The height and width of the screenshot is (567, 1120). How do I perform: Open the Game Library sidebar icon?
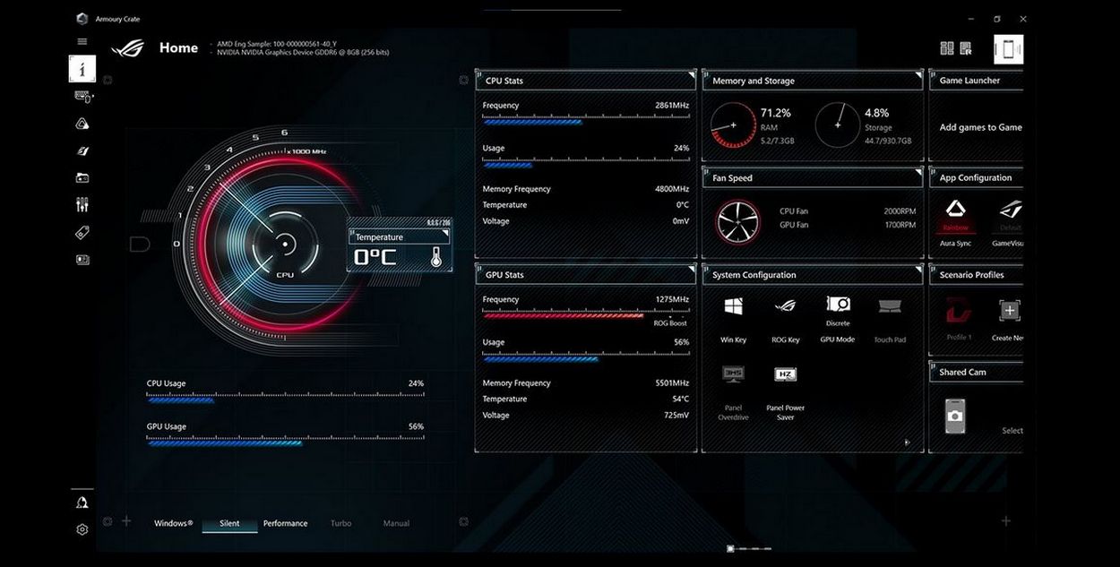(x=82, y=178)
